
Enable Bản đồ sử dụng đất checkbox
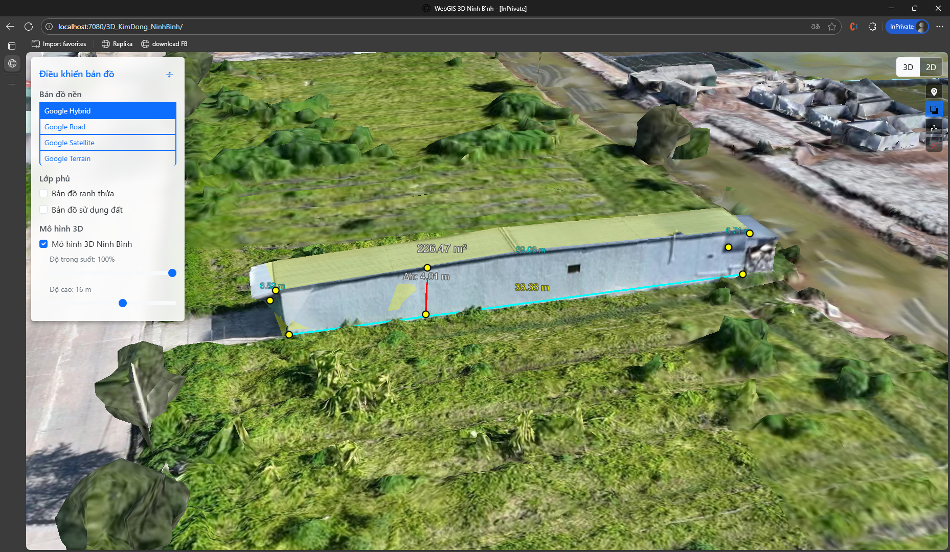[x=44, y=210]
